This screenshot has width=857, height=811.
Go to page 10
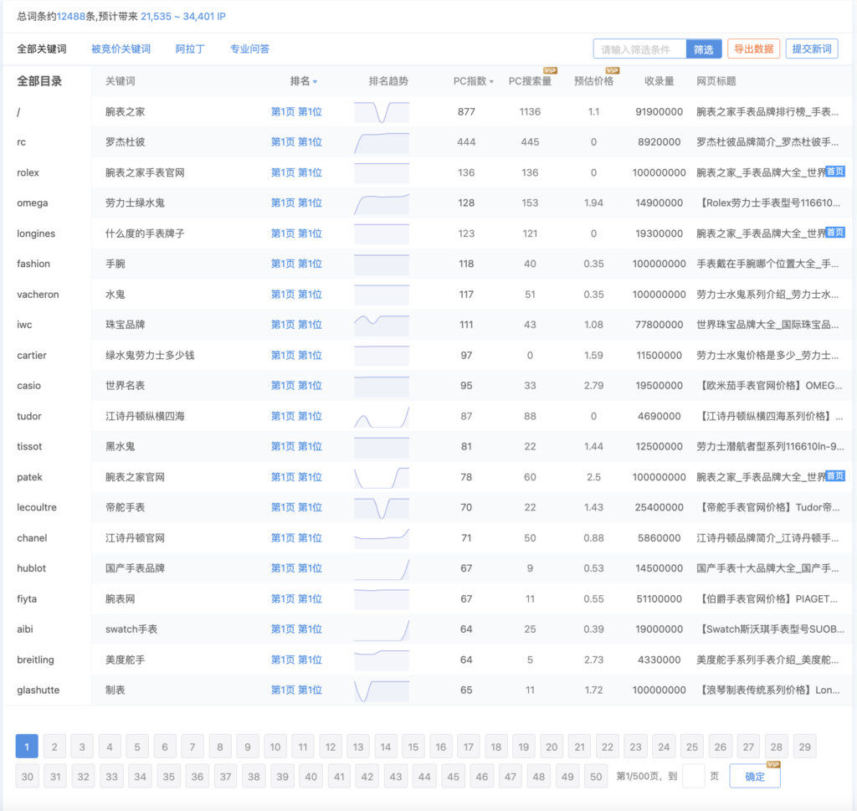275,747
